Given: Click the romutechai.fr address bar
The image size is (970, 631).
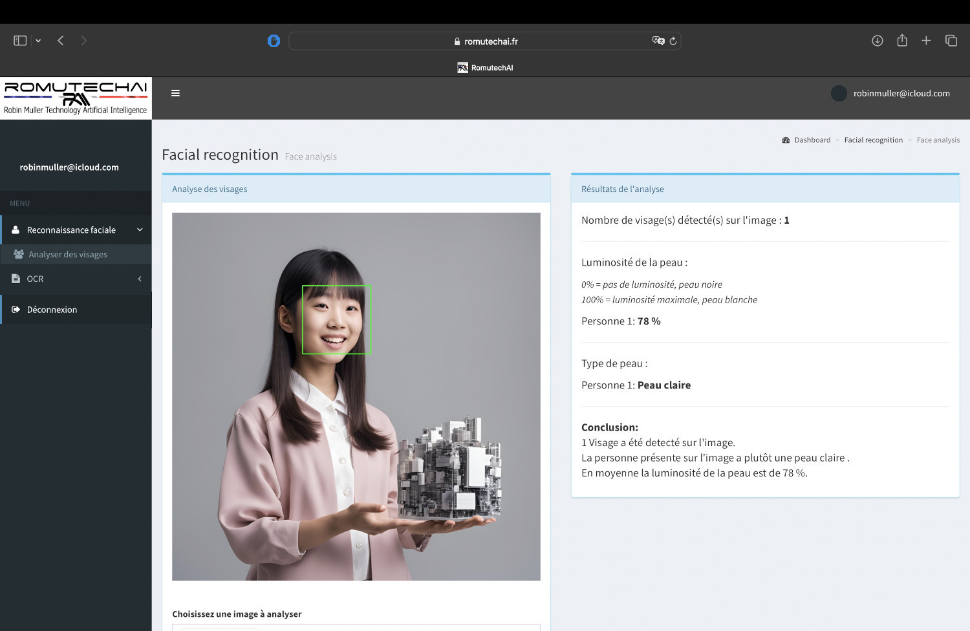Looking at the screenshot, I should click(x=485, y=41).
